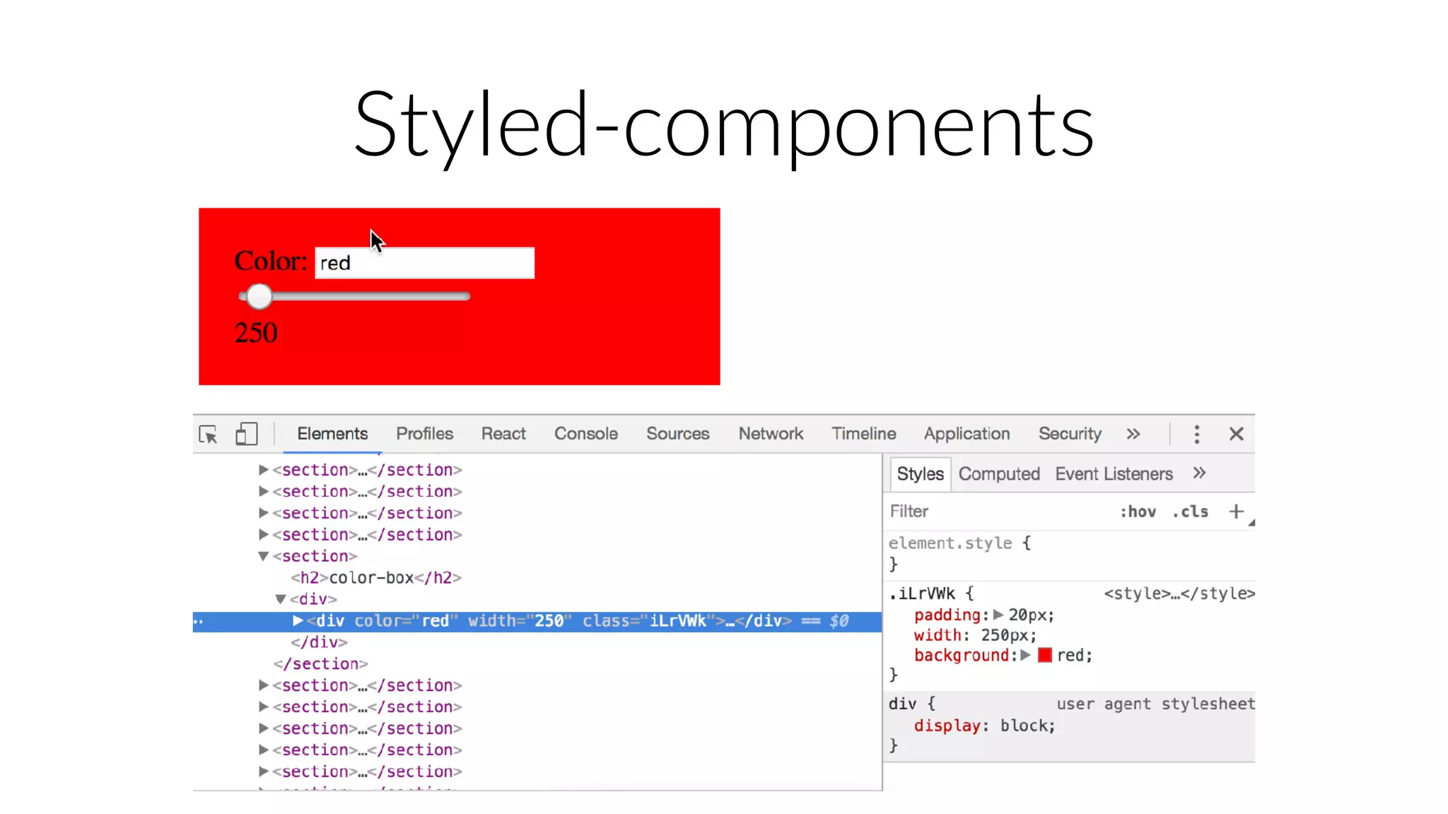Switch to the Console tab

pos(586,434)
